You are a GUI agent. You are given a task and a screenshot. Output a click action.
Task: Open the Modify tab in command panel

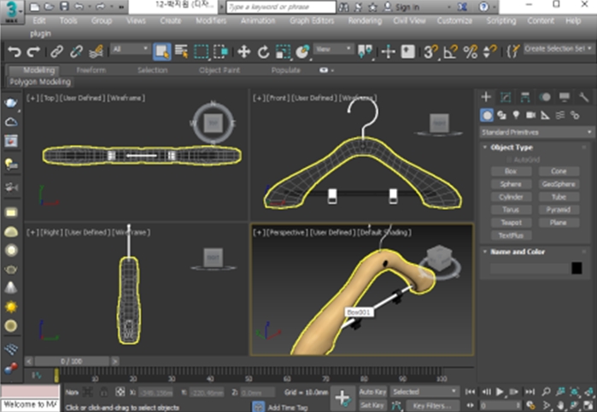(506, 97)
